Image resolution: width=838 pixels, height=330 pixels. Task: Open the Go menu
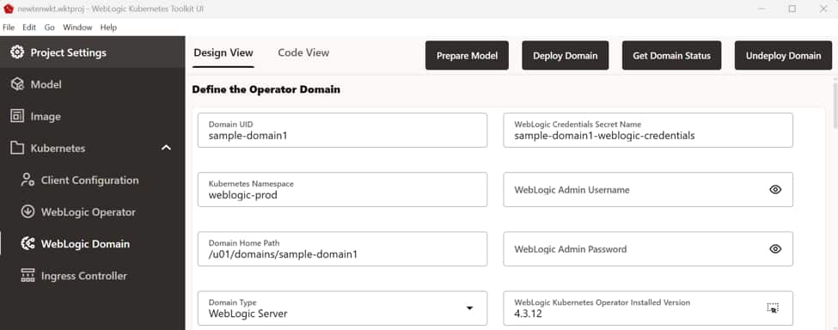49,27
